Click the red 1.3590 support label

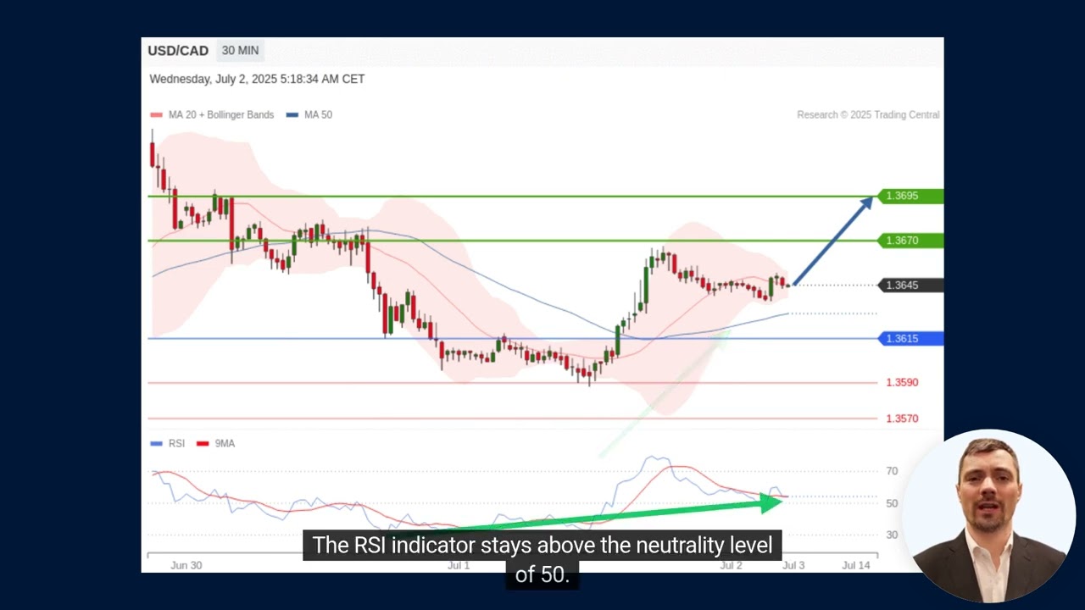click(x=902, y=383)
